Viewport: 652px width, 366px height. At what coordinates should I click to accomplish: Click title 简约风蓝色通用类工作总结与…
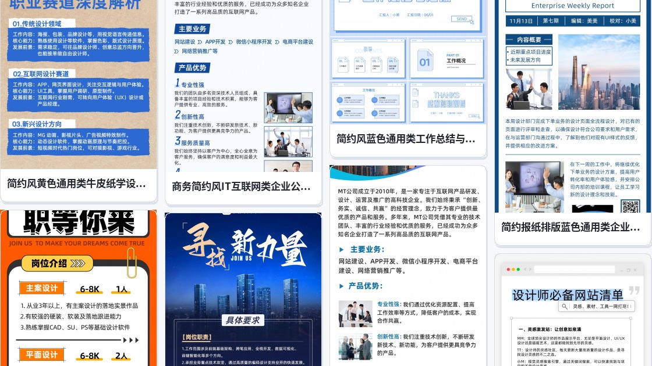[x=406, y=139]
